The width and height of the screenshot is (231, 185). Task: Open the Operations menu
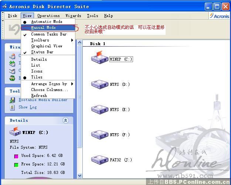tap(48, 16)
